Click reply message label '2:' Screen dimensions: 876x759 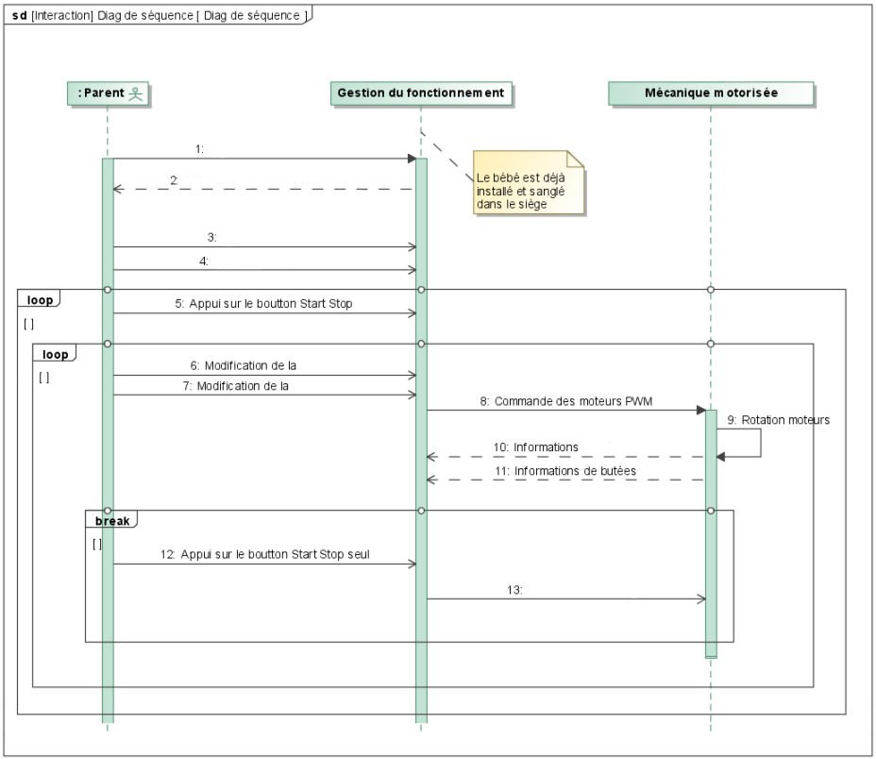(x=175, y=180)
